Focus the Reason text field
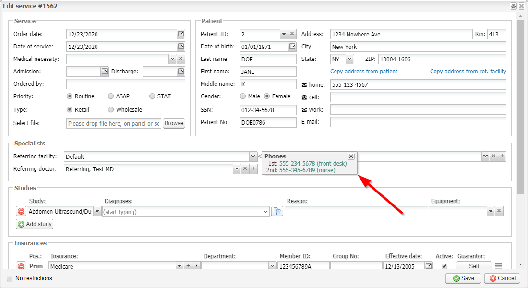 (x=356, y=211)
